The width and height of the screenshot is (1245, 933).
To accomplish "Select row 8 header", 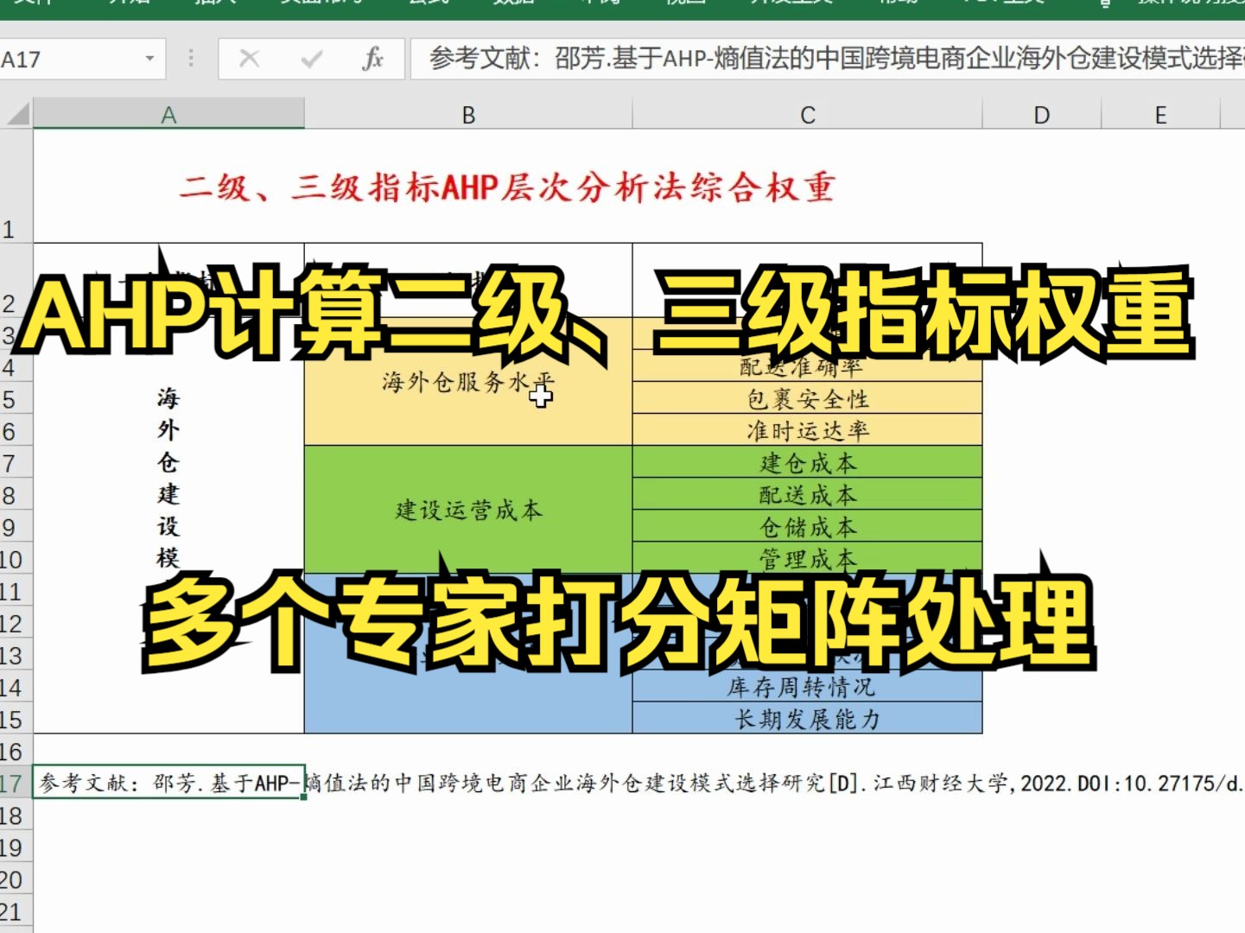I will [x=16, y=494].
